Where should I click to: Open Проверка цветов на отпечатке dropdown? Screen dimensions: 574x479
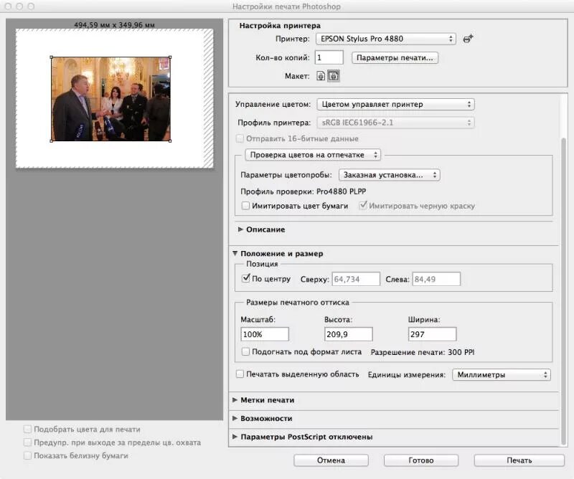pyautogui.click(x=313, y=155)
